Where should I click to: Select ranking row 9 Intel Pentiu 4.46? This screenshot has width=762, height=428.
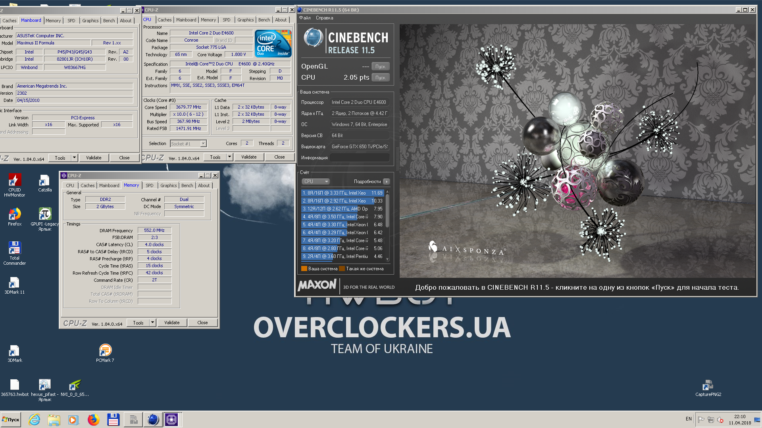[342, 256]
